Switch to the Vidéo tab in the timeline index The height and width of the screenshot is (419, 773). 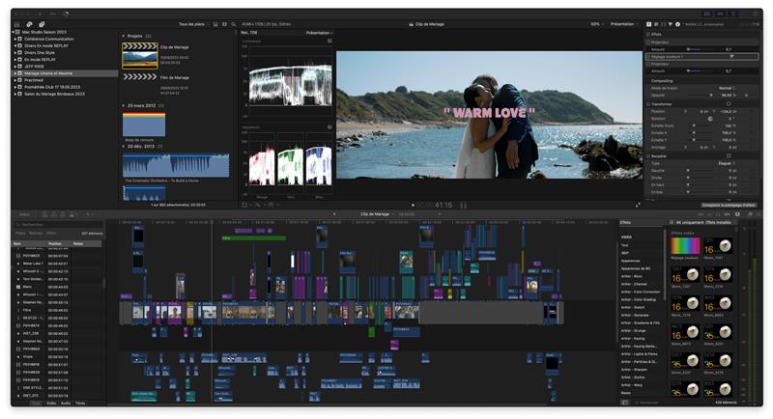(x=51, y=404)
